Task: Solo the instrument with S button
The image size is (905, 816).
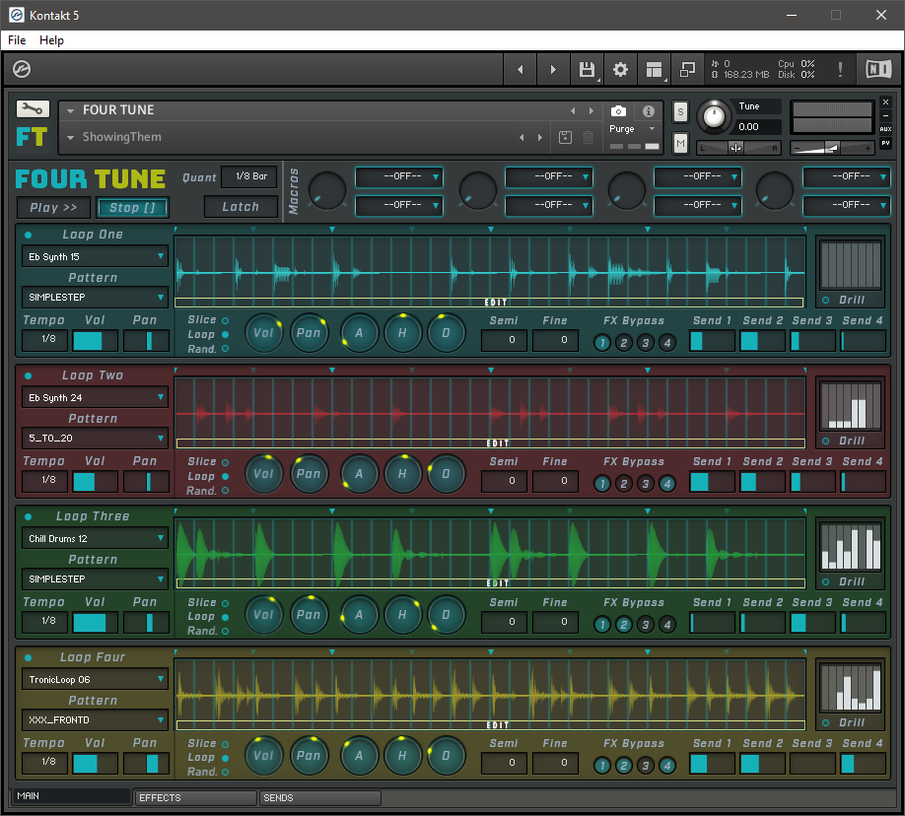Action: tap(680, 112)
